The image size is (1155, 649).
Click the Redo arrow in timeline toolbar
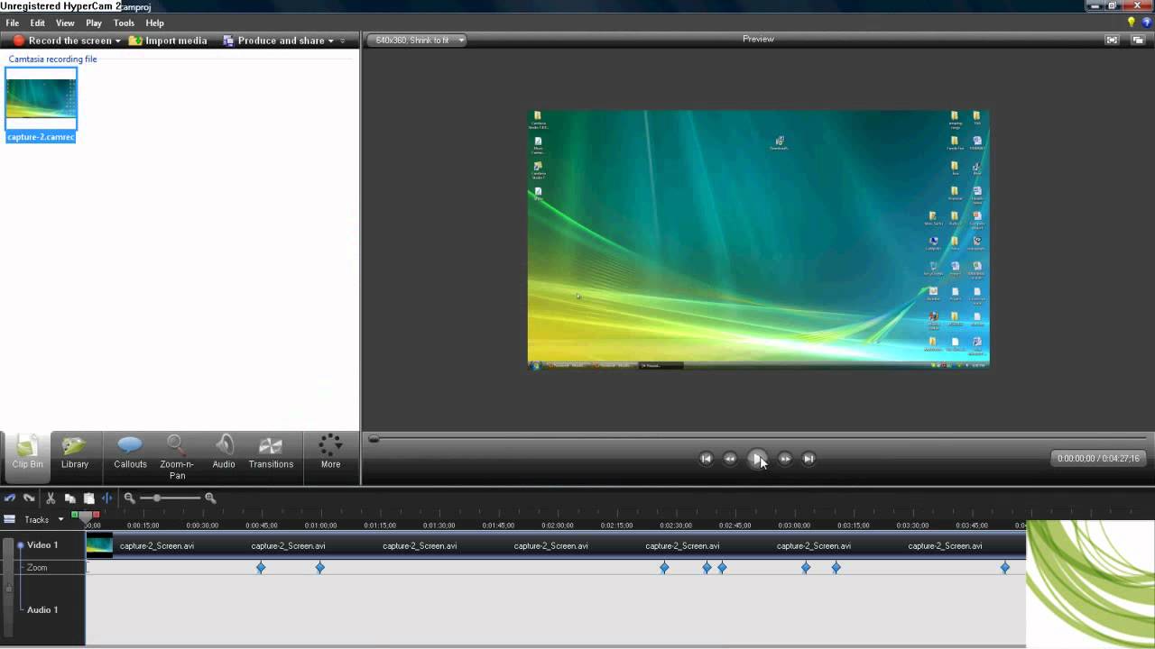click(x=29, y=498)
